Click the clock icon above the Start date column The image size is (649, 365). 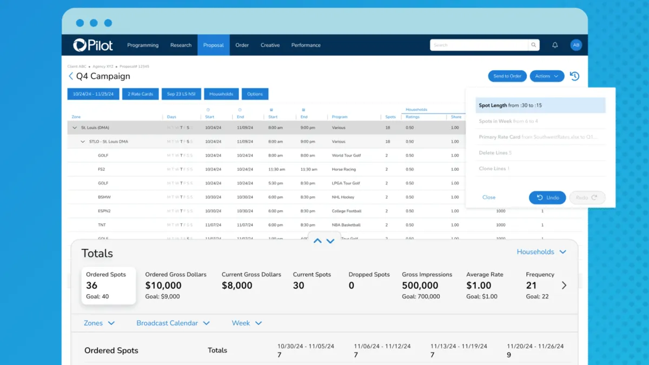click(208, 109)
